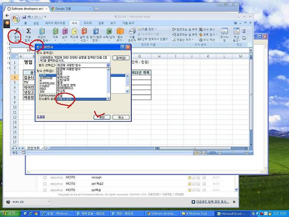Click Trace Dependents in formula auditing

185,35
